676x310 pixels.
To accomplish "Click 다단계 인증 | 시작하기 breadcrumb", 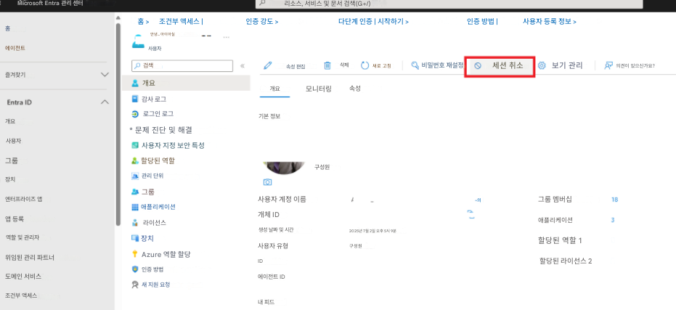I will click(x=371, y=21).
